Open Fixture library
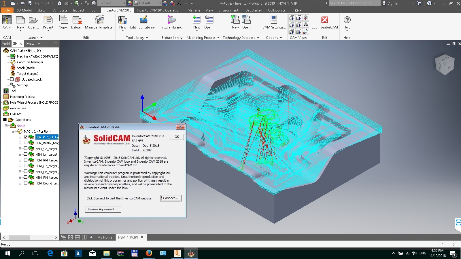 click(x=172, y=22)
